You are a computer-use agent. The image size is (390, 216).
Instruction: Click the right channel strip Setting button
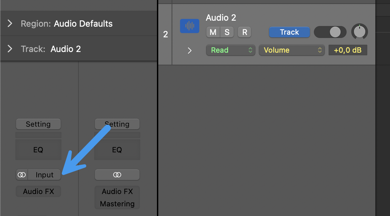click(117, 124)
